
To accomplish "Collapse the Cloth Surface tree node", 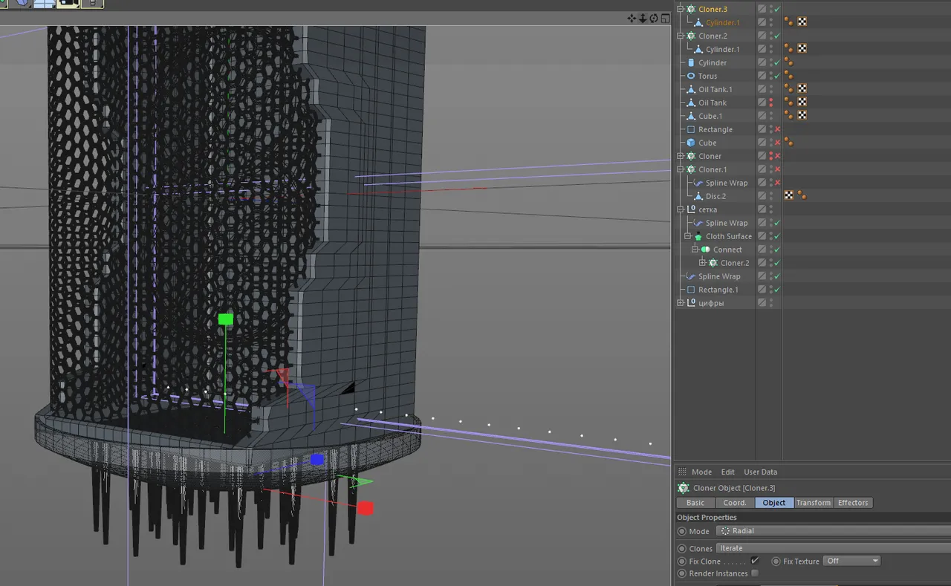I will pyautogui.click(x=688, y=236).
